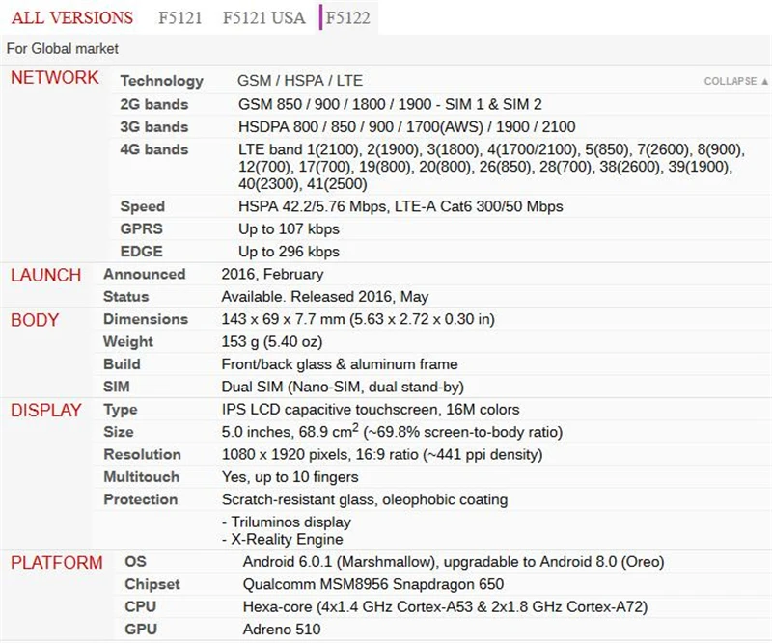Click the NETWORK section heading
The width and height of the screenshot is (772, 643).
(x=55, y=78)
